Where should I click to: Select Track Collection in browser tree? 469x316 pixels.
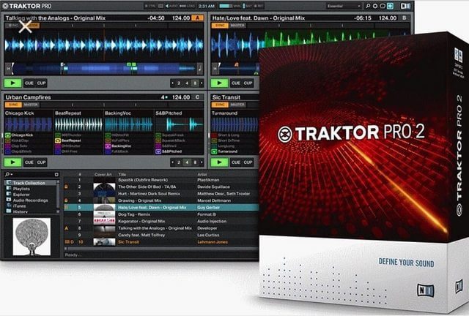(x=29, y=183)
